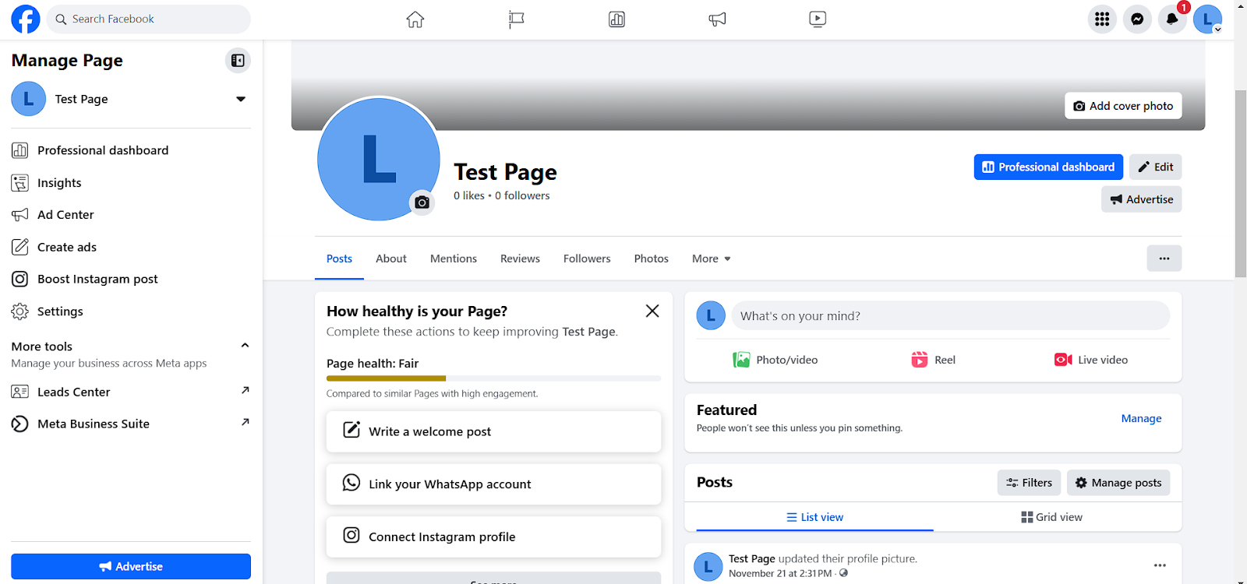Click Reel post option
This screenshot has height=584, width=1247.
click(x=933, y=360)
